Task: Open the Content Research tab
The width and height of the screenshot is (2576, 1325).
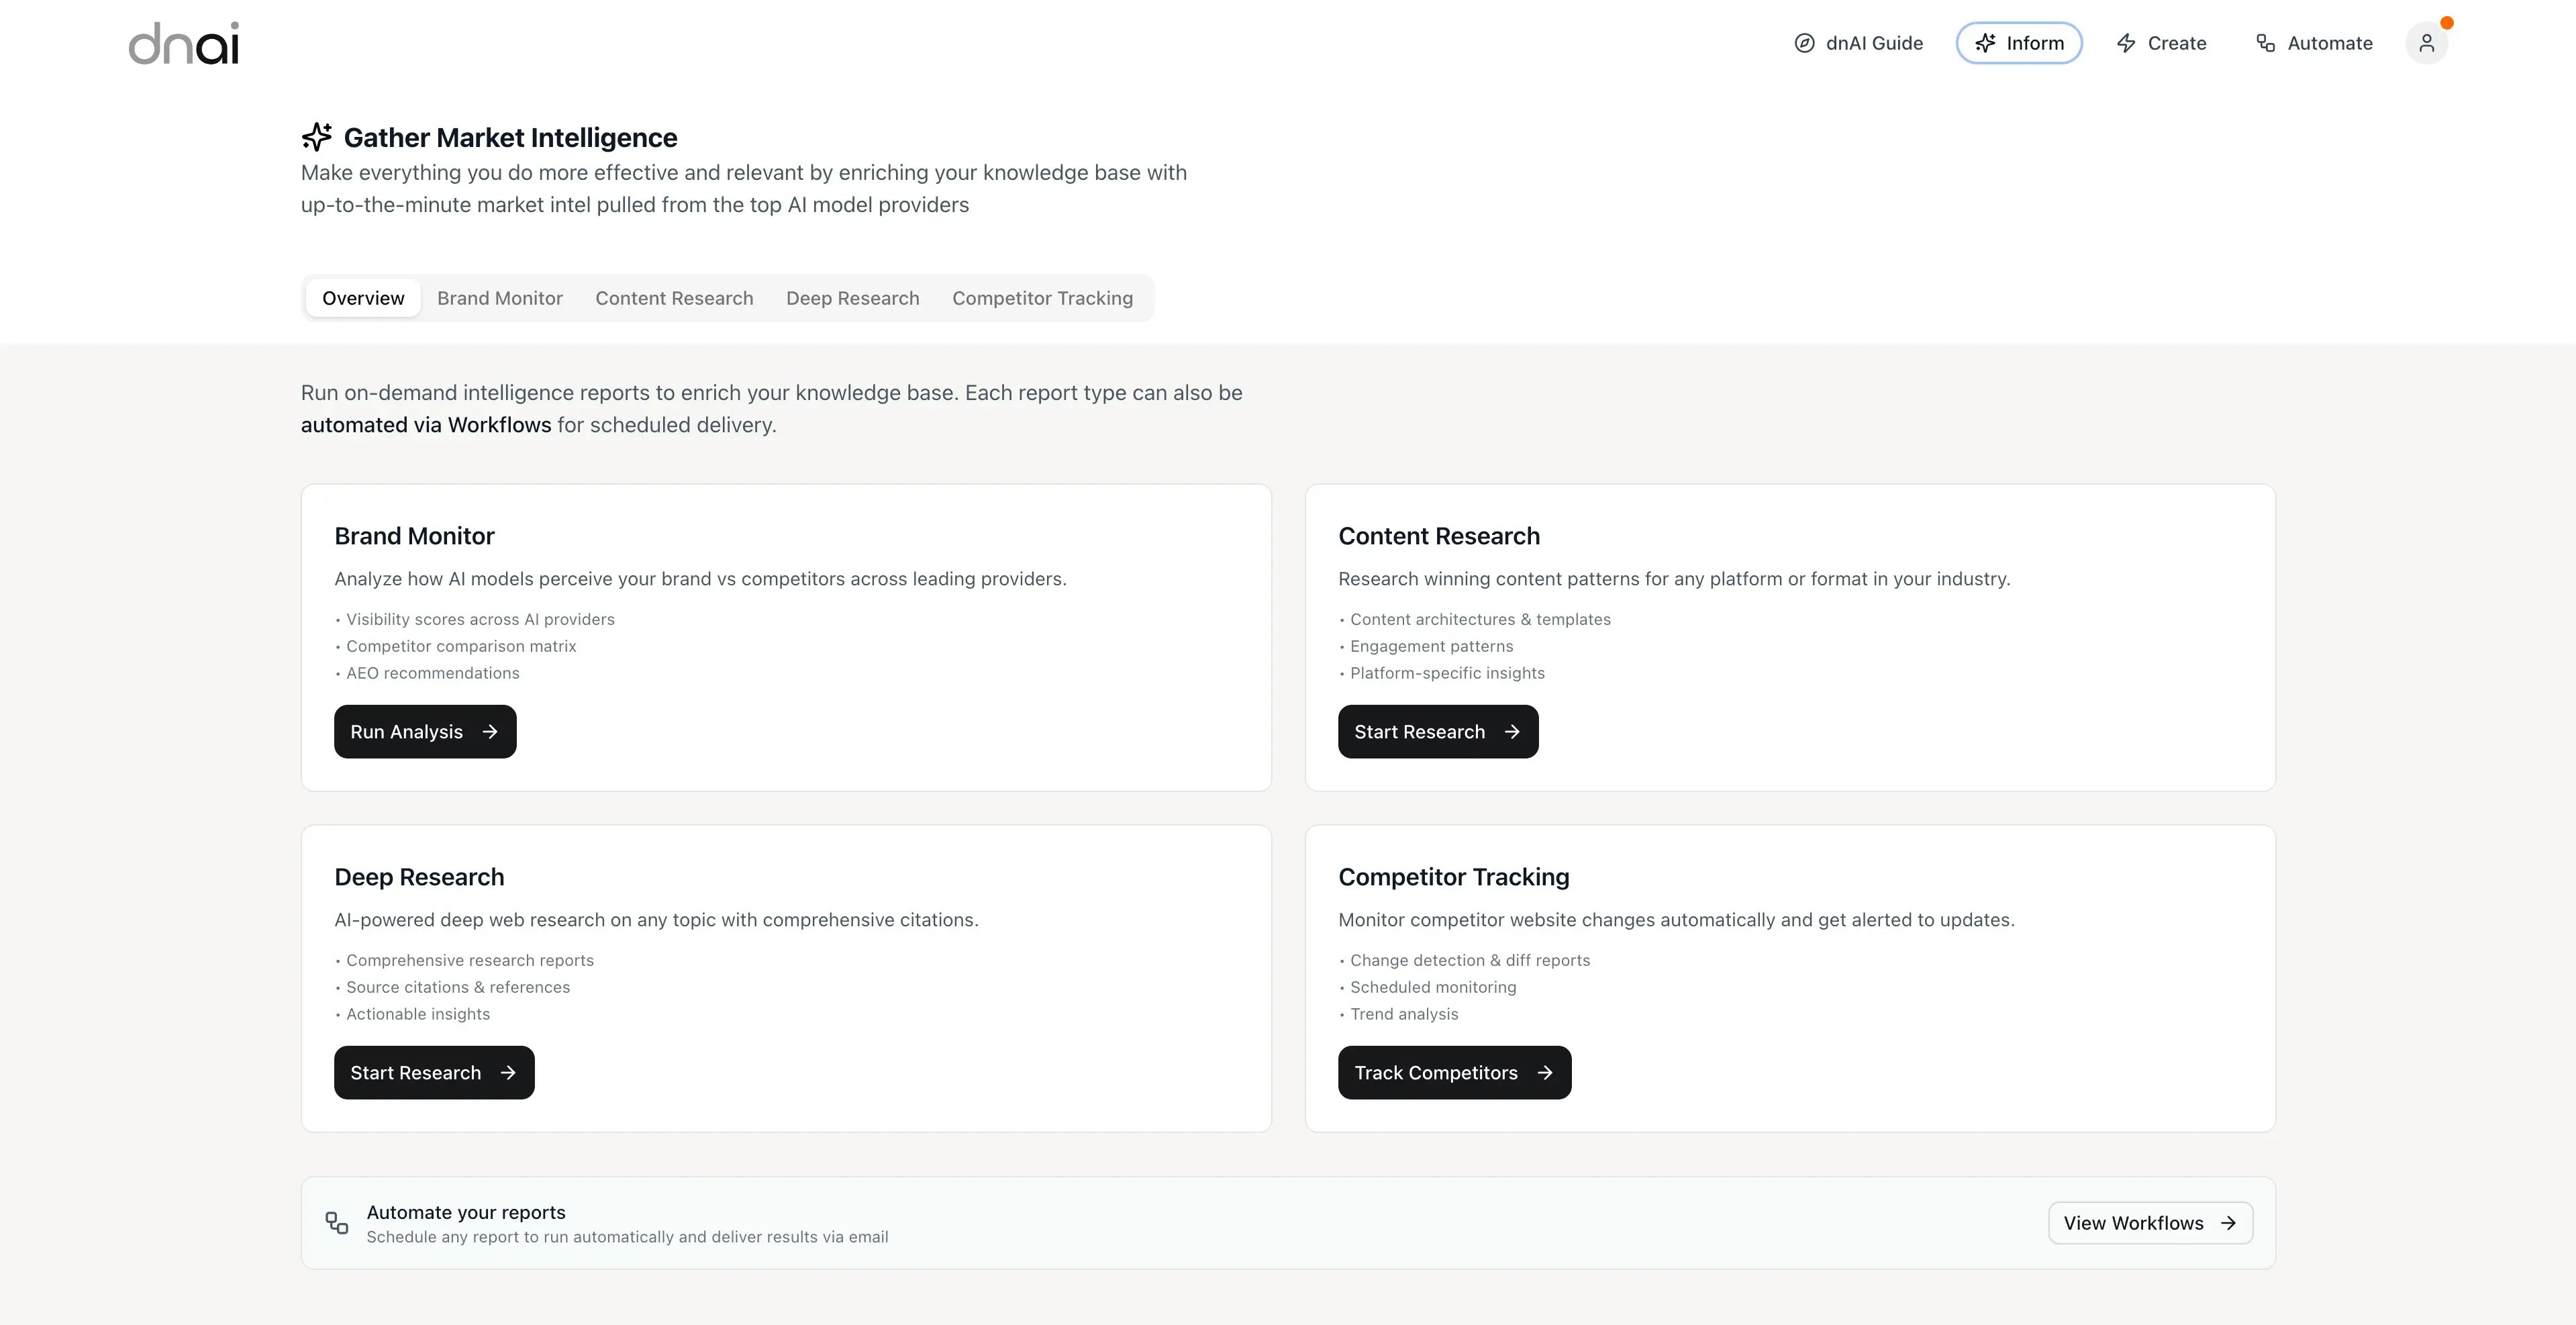Action: (674, 297)
